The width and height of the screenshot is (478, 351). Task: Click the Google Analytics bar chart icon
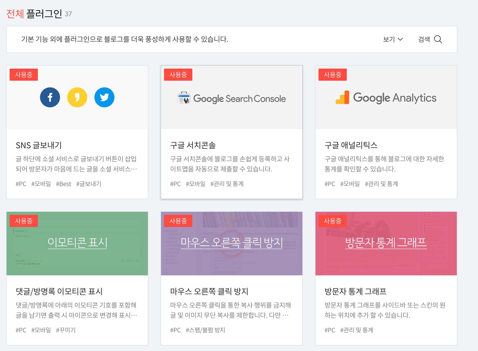(x=342, y=97)
